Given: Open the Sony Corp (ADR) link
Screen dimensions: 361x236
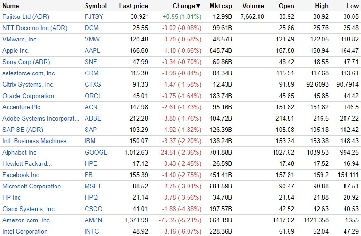Looking at the screenshot, I should click(x=26, y=62).
